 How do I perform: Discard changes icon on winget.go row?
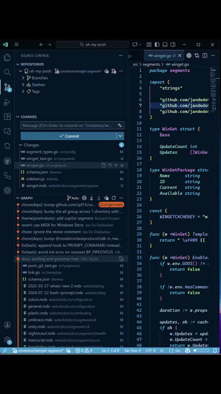click(x=110, y=165)
